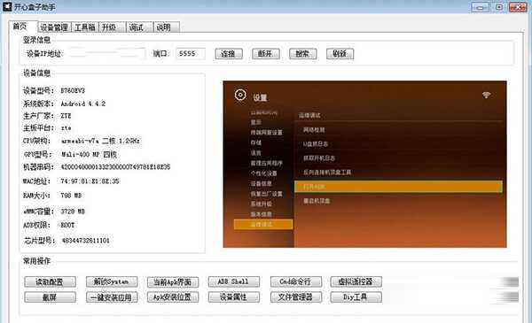Click the 连接 button
Viewport: 532px width, 323px height.
coord(229,54)
